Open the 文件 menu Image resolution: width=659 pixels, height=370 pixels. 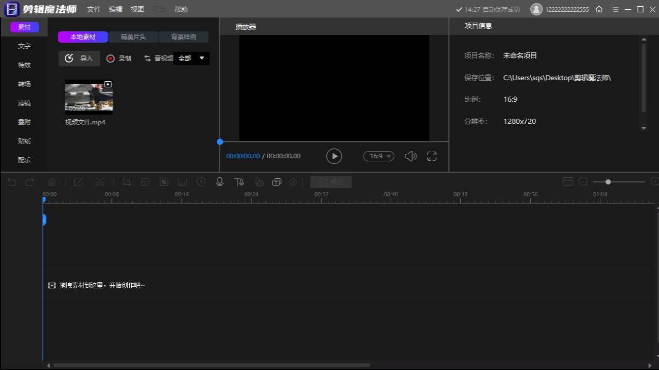coord(93,9)
